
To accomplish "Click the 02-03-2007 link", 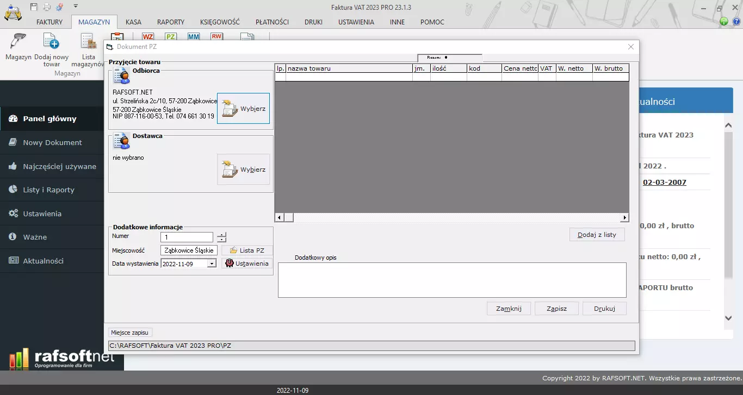I will tap(665, 182).
